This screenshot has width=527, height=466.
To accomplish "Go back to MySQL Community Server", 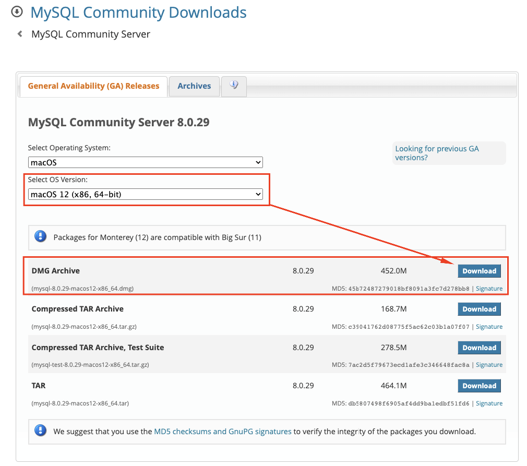I will 91,34.
